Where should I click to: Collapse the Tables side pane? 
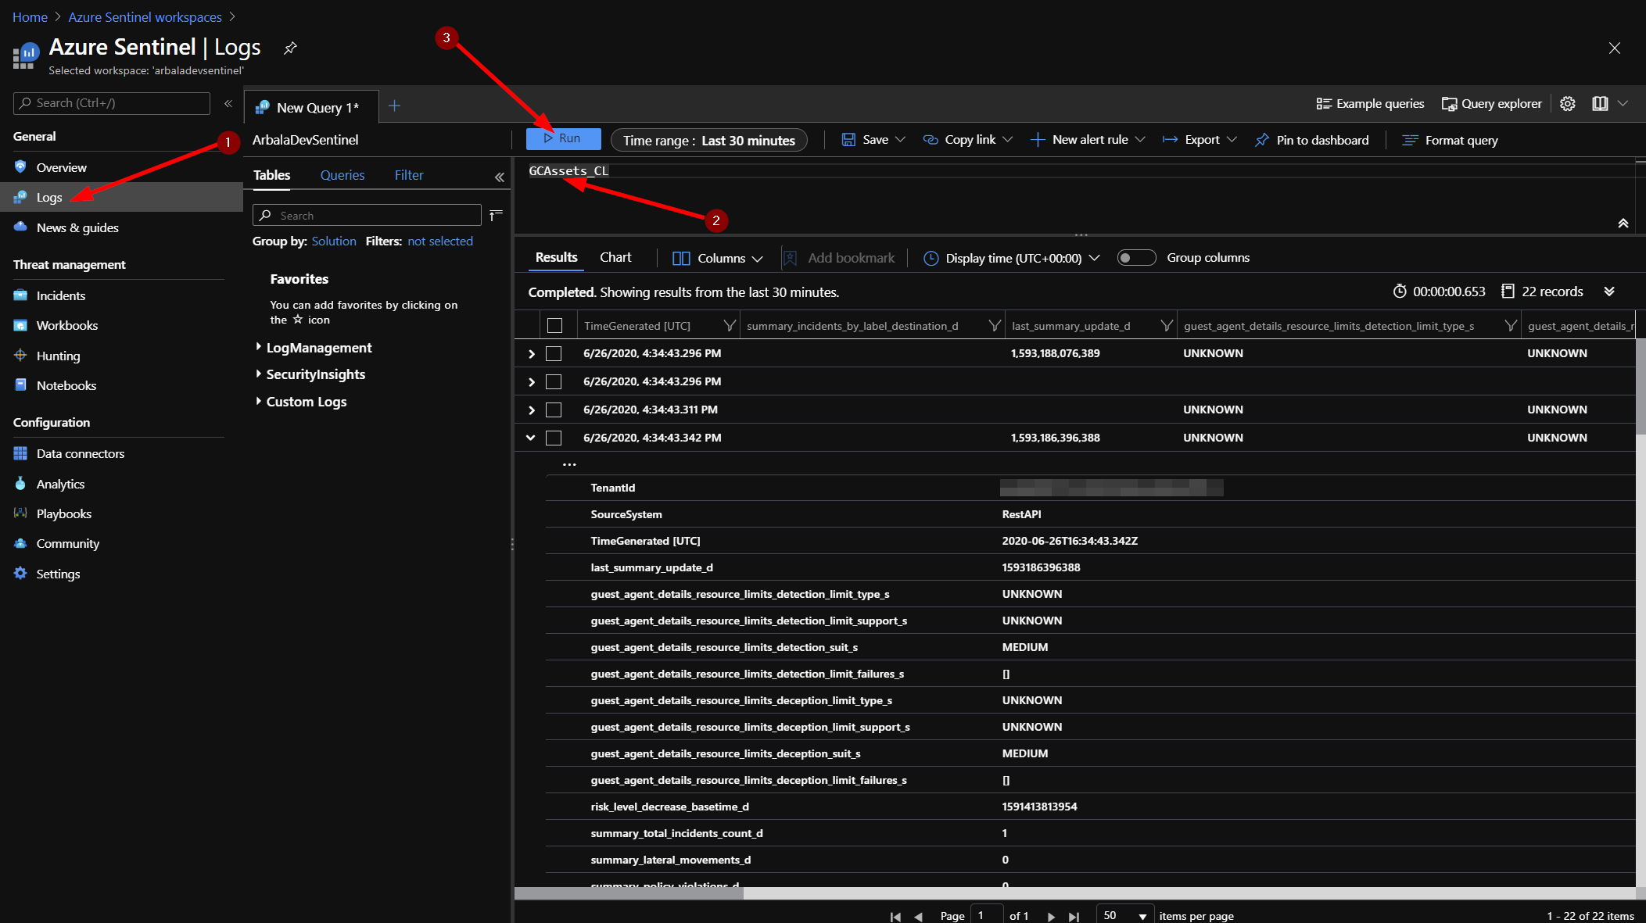(500, 177)
